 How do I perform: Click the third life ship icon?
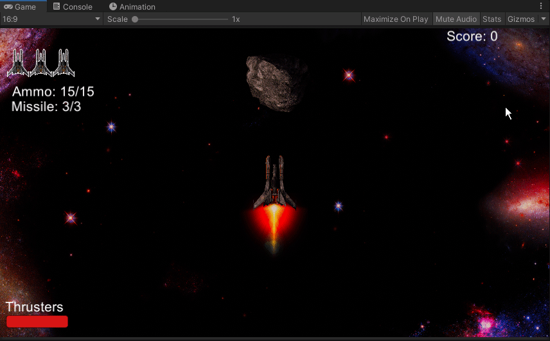64,63
